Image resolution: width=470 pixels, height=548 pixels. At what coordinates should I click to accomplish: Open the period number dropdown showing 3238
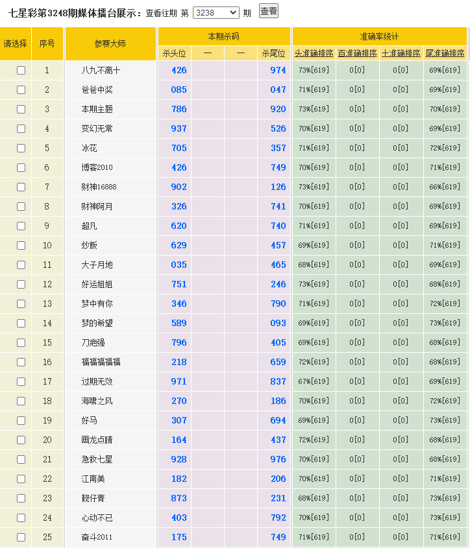(216, 12)
